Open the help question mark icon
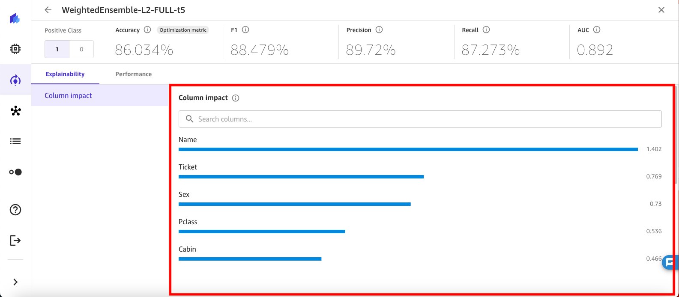This screenshot has width=679, height=297. tap(15, 210)
